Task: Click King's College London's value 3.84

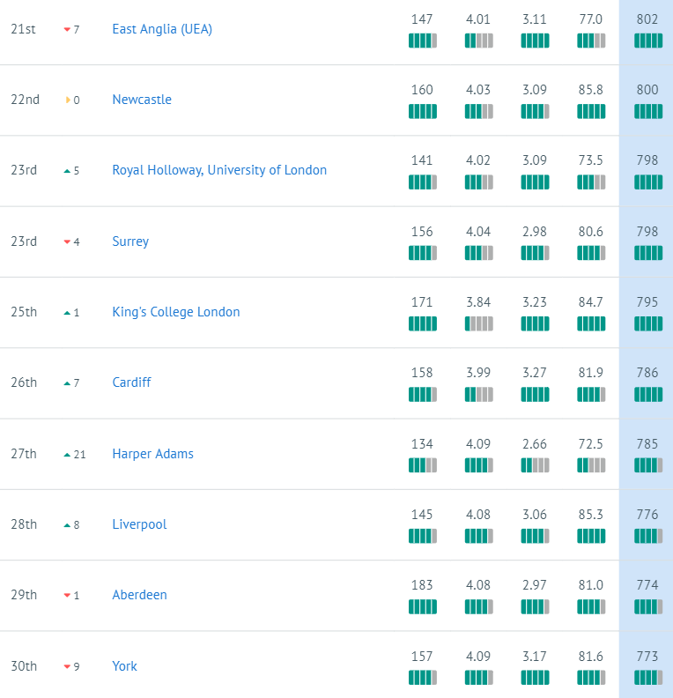Action: pos(478,301)
